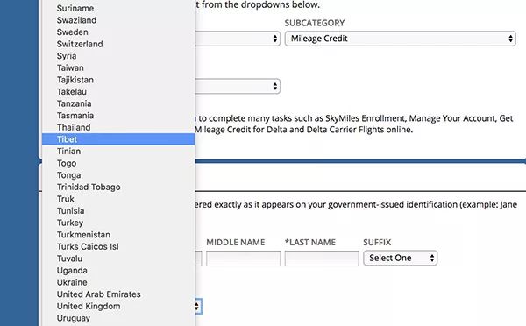
Task: Select United Kingdom from the list
Action: coord(118,306)
